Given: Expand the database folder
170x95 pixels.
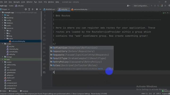Looking at the screenshot, I should (x=2, y=23).
